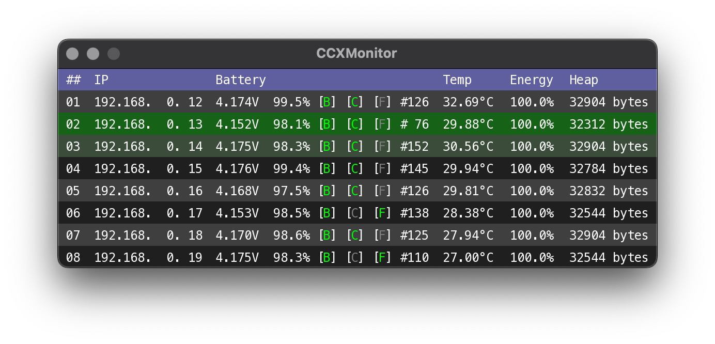Click the 4.168V battery voltage in row 05
Image resolution: width=715 pixels, height=344 pixels.
(x=237, y=191)
